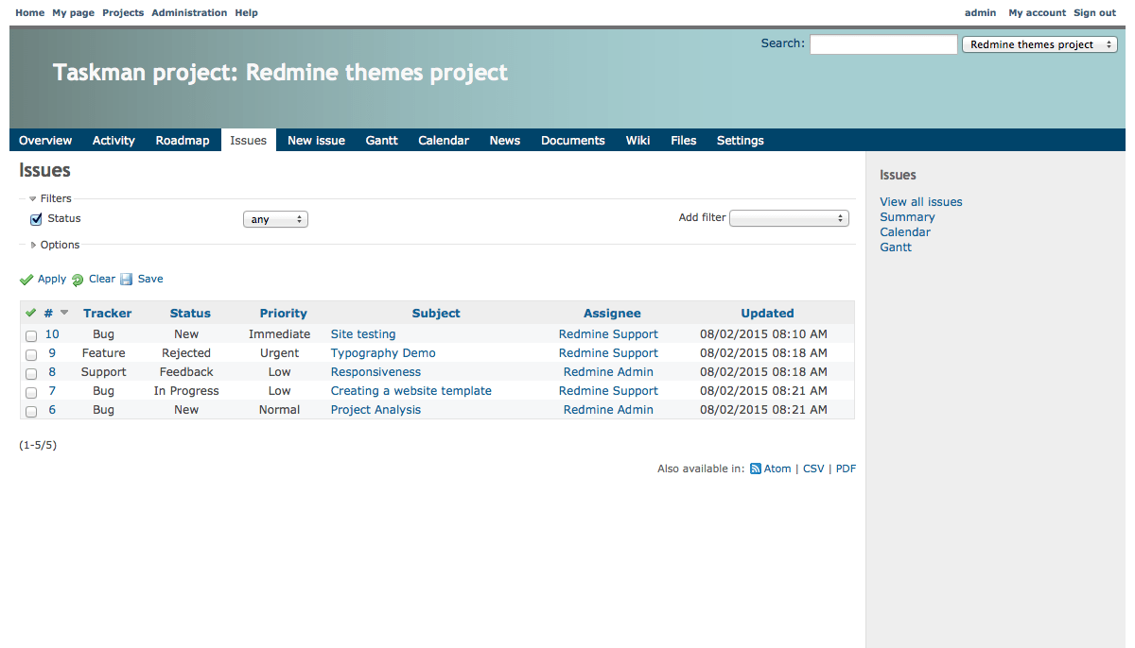This screenshot has width=1135, height=648.
Task: Open the Typography Demo issue
Action: click(x=383, y=353)
